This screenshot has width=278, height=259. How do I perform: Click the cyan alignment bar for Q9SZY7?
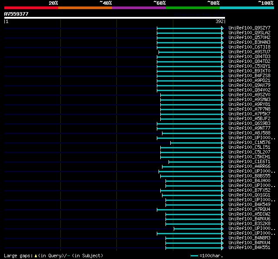coord(189,28)
